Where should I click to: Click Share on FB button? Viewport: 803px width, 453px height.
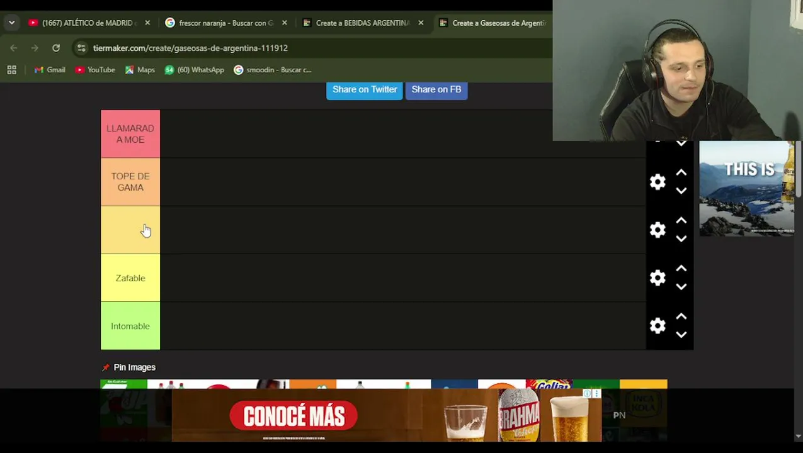click(436, 89)
